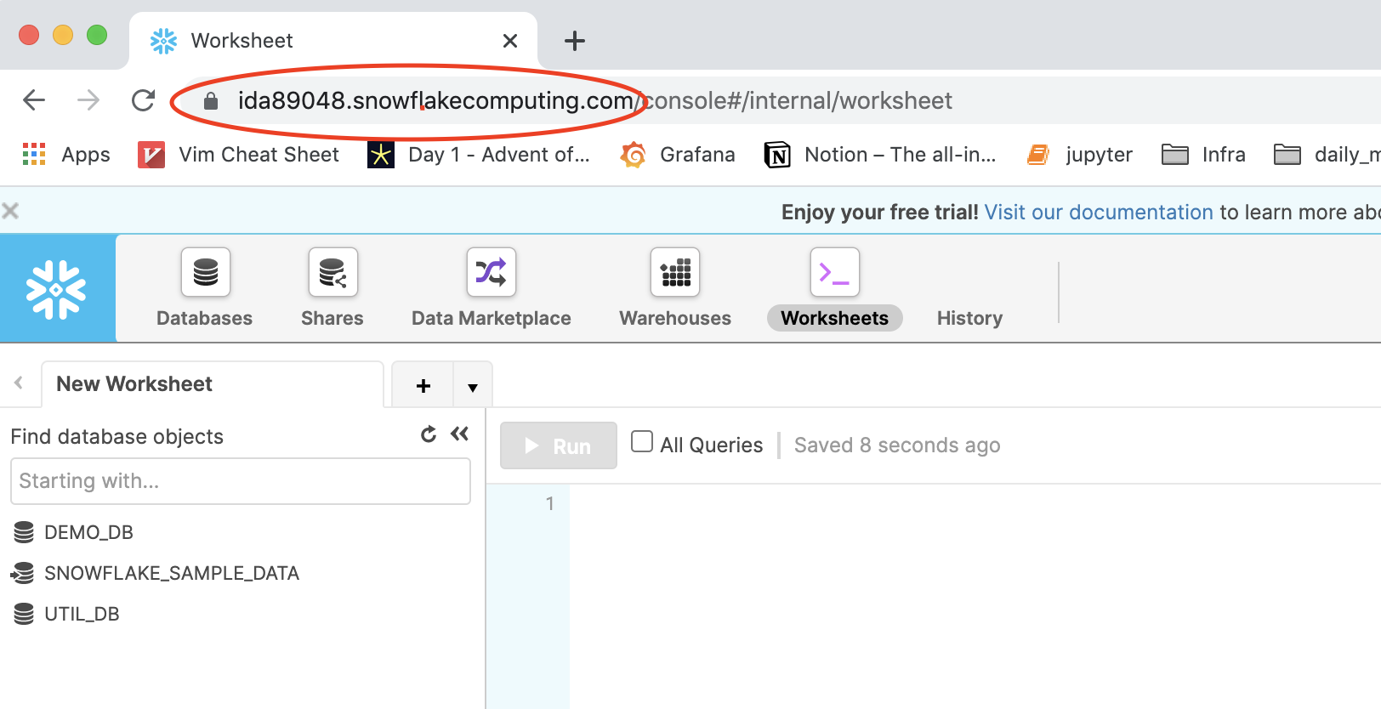The height and width of the screenshot is (709, 1381).
Task: Open the Apps bookmark grid
Action: (66, 155)
